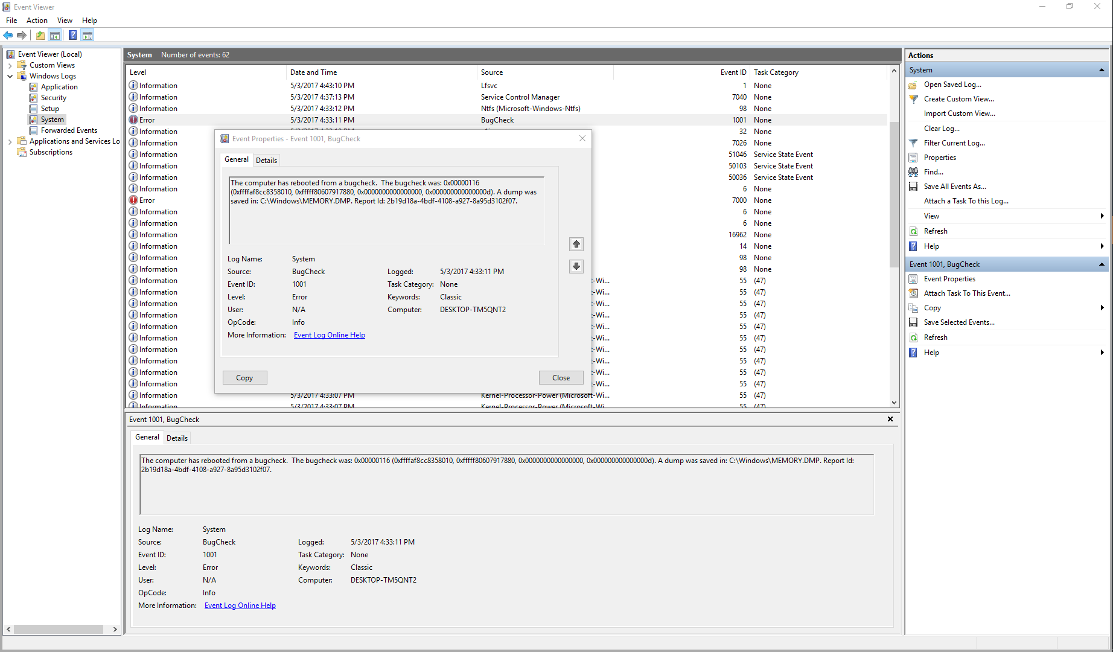
Task: Open the Help submenu arrow under System actions
Action: click(x=1102, y=246)
